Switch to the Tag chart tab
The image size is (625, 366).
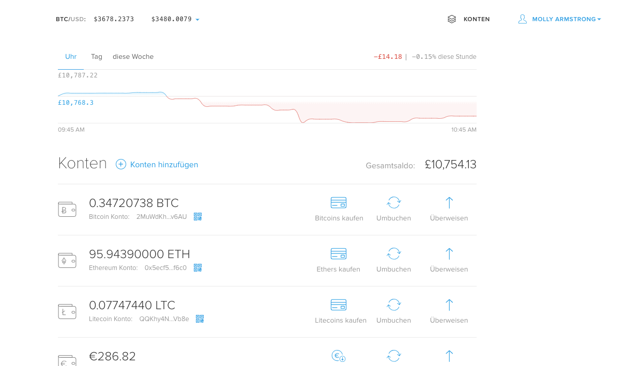click(x=97, y=57)
